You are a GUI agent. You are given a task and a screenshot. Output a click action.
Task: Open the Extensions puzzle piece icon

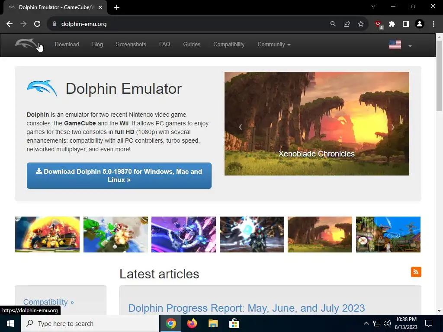[392, 24]
